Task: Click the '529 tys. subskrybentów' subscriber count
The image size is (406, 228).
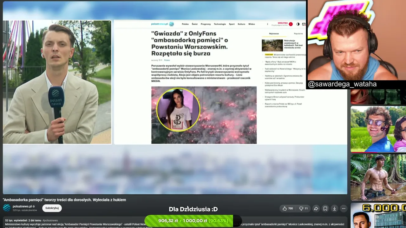Action: [25, 210]
